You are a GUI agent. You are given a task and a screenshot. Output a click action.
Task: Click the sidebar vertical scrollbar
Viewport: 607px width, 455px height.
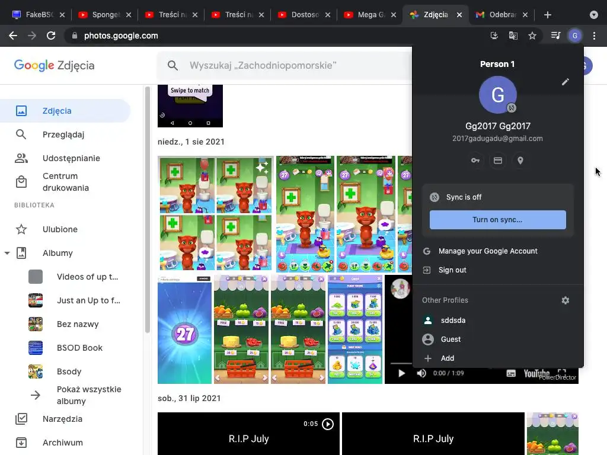pos(147,209)
